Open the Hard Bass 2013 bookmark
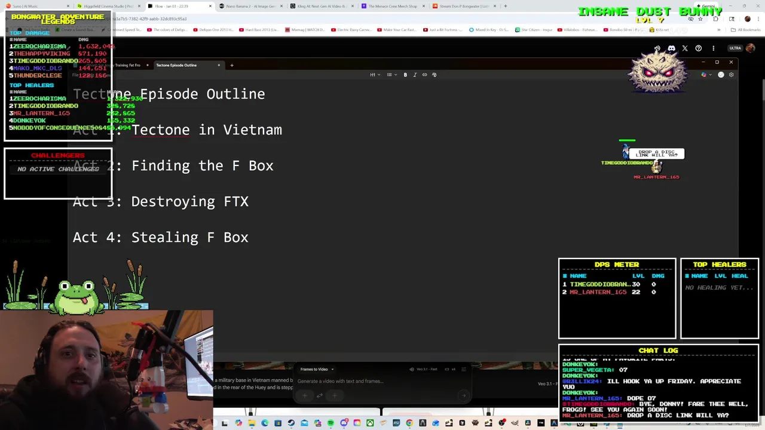This screenshot has width=765, height=430. [x=260, y=29]
